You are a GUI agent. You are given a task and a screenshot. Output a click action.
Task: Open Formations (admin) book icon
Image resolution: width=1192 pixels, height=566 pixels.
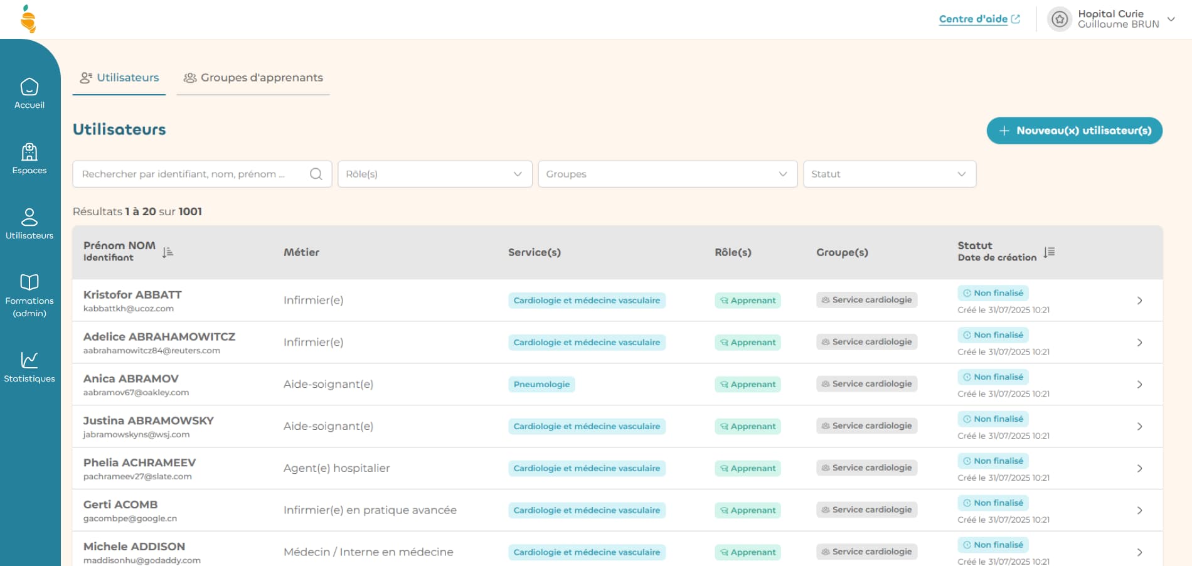coord(29,282)
